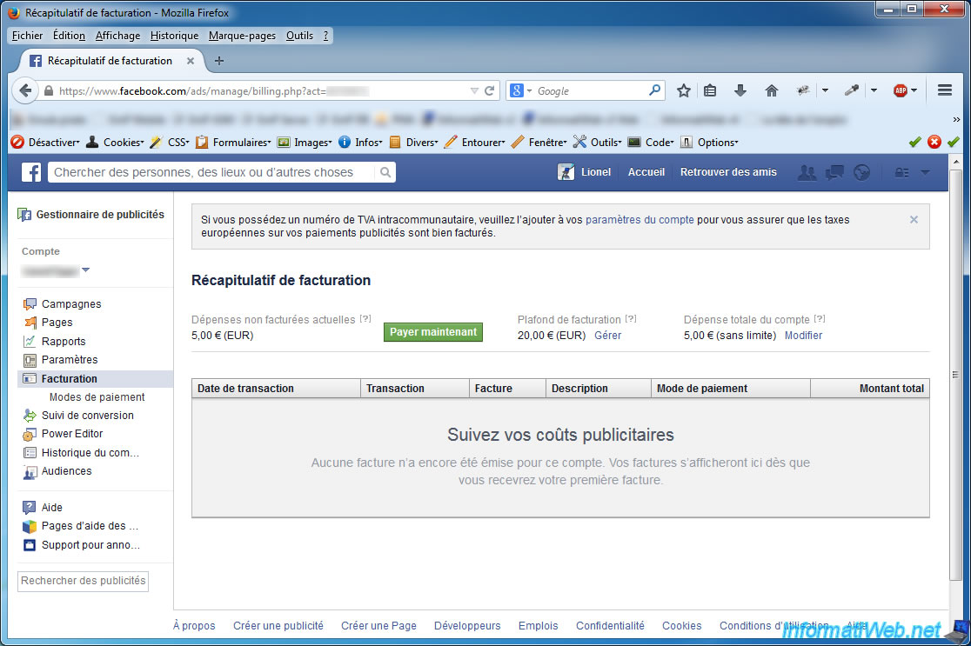Screen dimensions: 971x646
Task: Click the green Payer maintenant button
Action: point(433,332)
